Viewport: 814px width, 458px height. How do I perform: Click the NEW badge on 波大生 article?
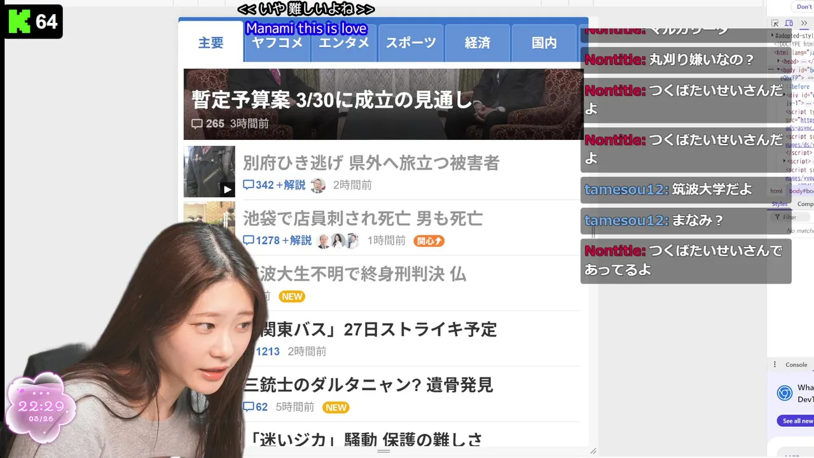coord(292,296)
